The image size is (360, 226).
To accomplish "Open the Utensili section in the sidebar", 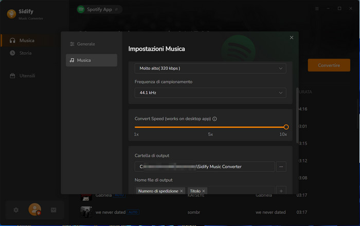I will (x=27, y=76).
